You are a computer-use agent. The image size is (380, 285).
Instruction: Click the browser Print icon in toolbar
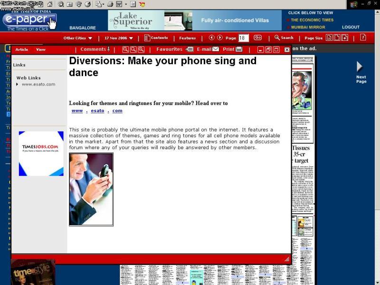110,4
